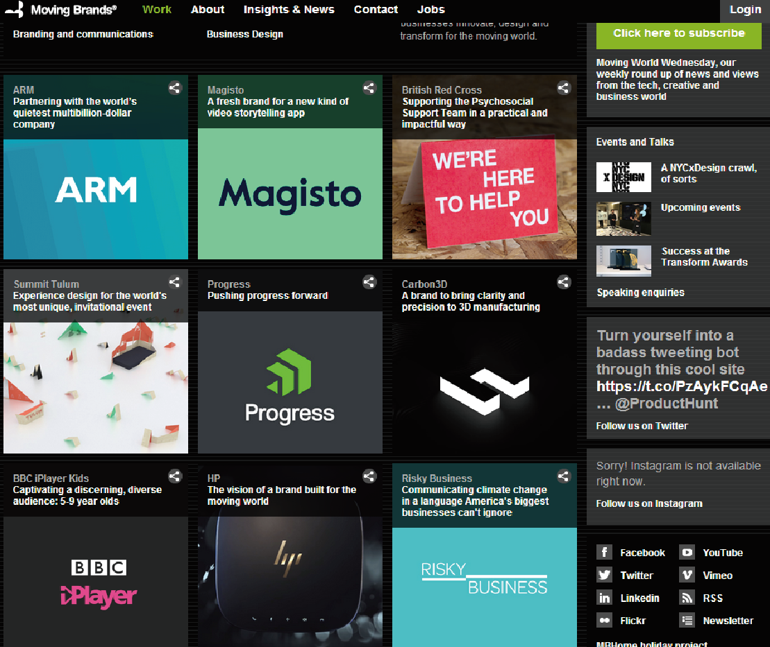770x647 pixels.
Task: Open the We're Here To Help image
Action: click(485, 199)
